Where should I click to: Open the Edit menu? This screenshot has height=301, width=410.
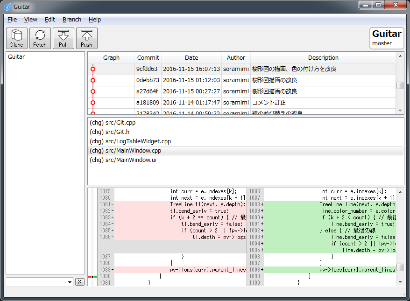49,20
